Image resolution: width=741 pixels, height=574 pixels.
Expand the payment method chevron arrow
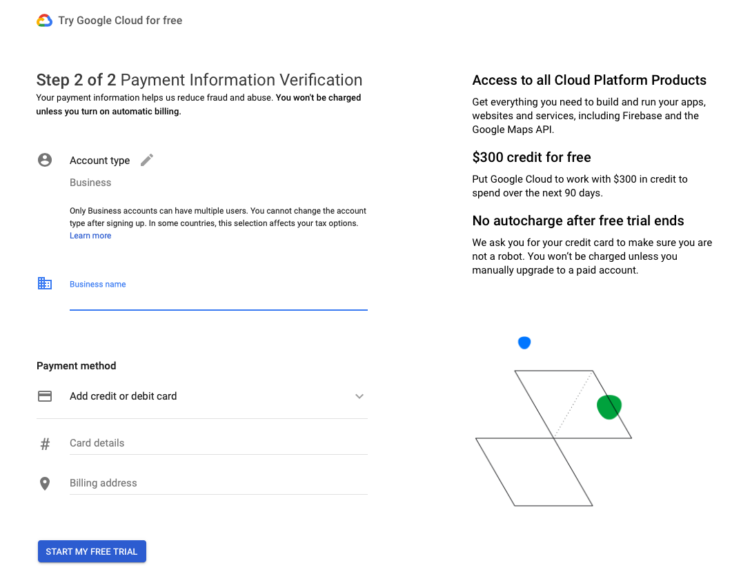(359, 396)
